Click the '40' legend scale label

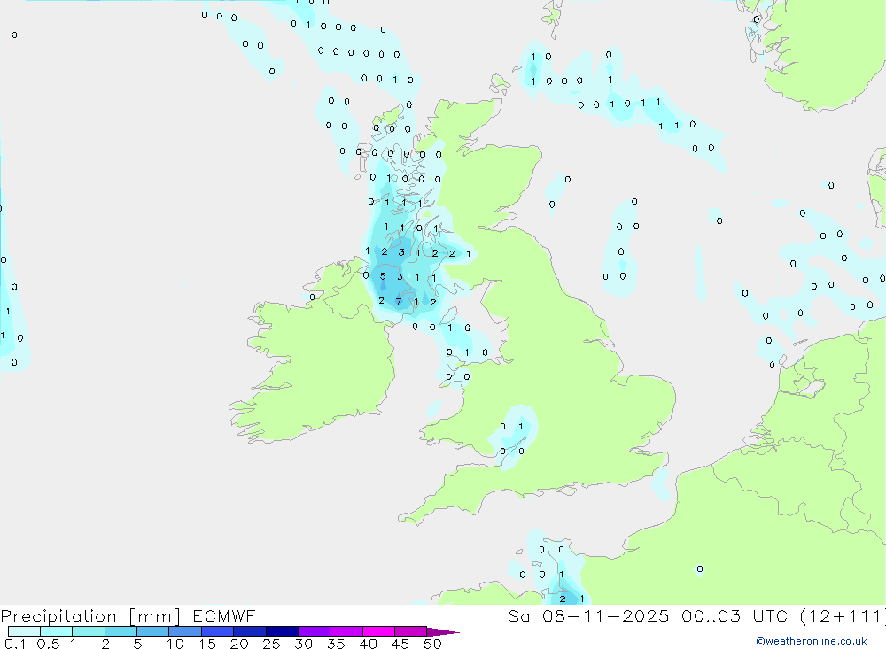click(x=369, y=644)
